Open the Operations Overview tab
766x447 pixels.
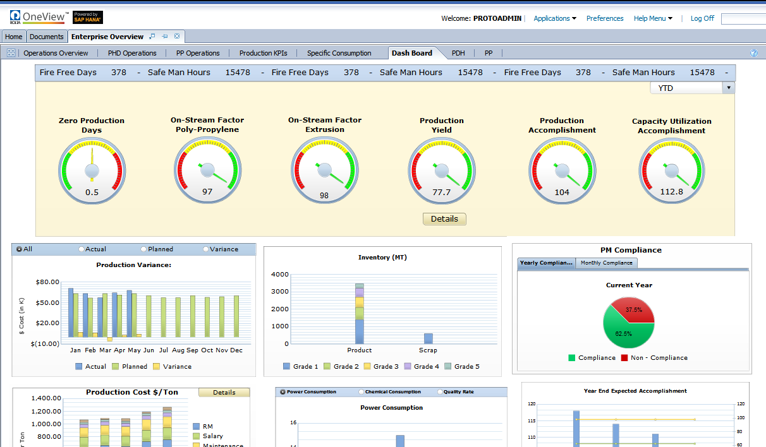tap(56, 53)
